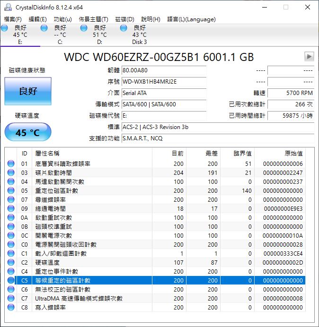Click status orb of attribute 0A row
The width and height of the screenshot is (319, 327).
point(11,217)
